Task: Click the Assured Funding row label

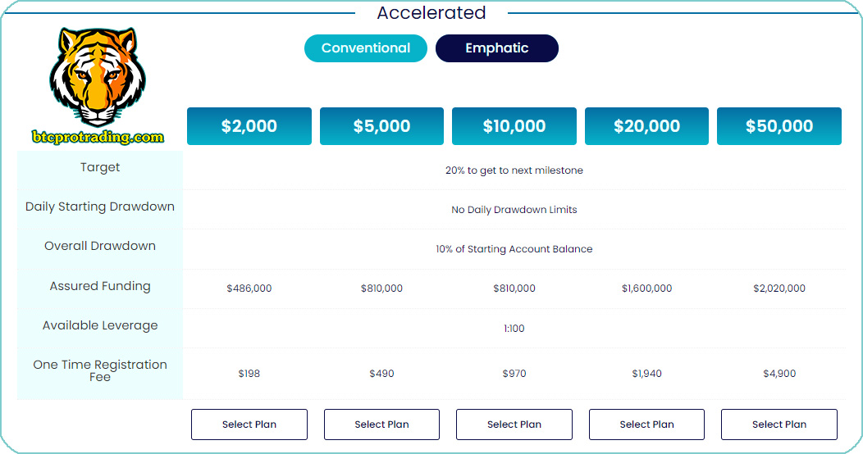Action: click(x=100, y=286)
